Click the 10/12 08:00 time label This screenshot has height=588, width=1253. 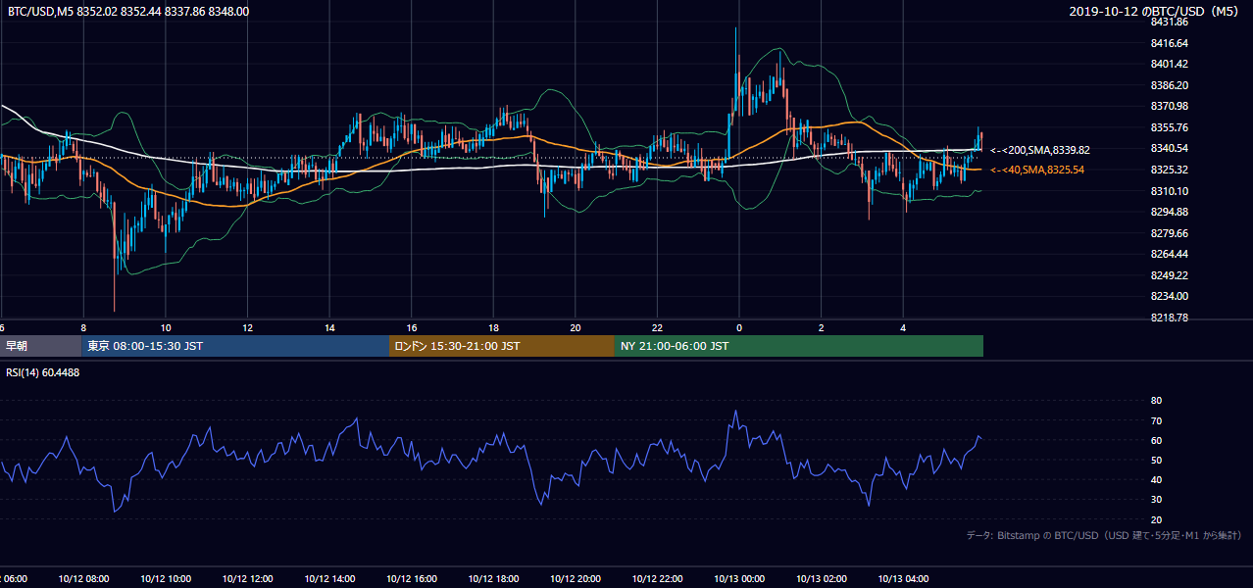[82, 579]
